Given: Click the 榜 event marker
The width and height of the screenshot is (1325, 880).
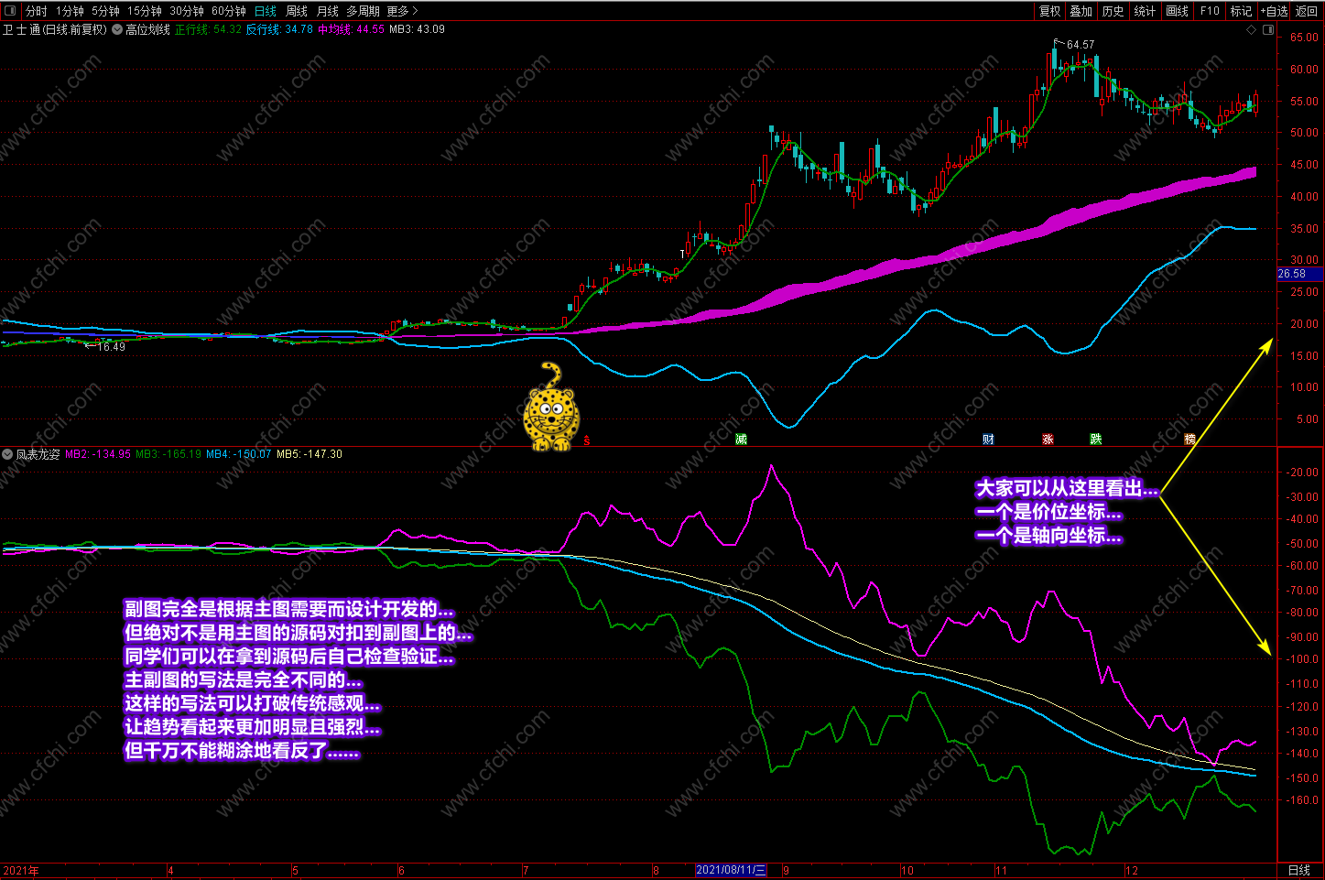Looking at the screenshot, I should click(x=1190, y=440).
